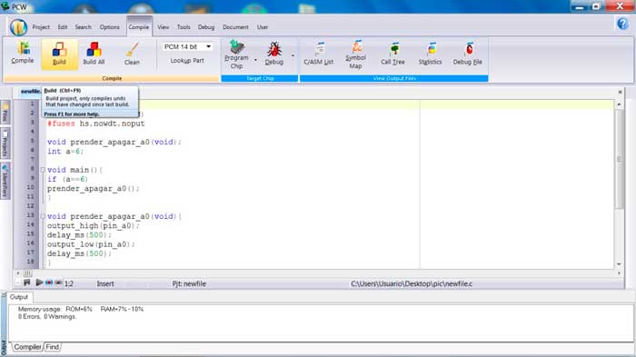This screenshot has width=636, height=357.
Task: Open the Edit menu
Action: 63,27
